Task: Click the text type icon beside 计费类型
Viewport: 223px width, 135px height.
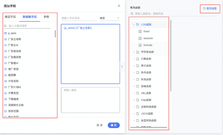Action: [5, 93]
